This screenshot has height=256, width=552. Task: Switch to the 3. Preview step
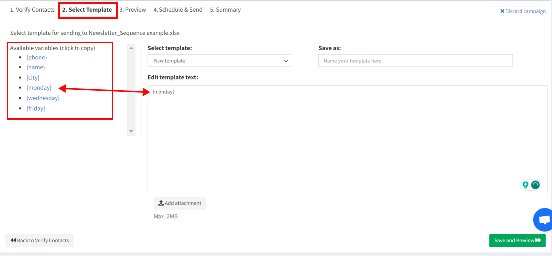pos(133,10)
